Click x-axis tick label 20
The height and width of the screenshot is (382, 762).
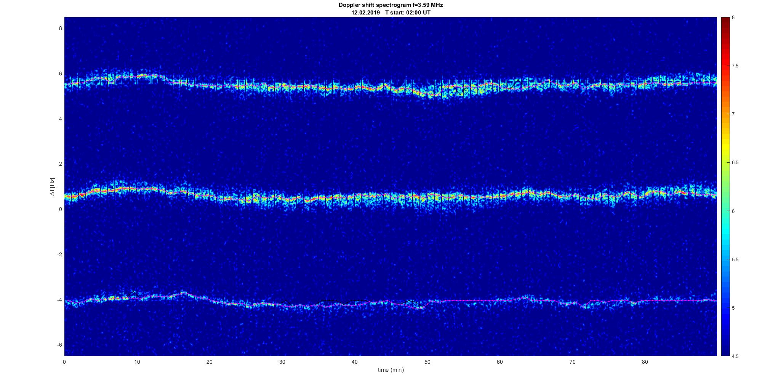210,362
